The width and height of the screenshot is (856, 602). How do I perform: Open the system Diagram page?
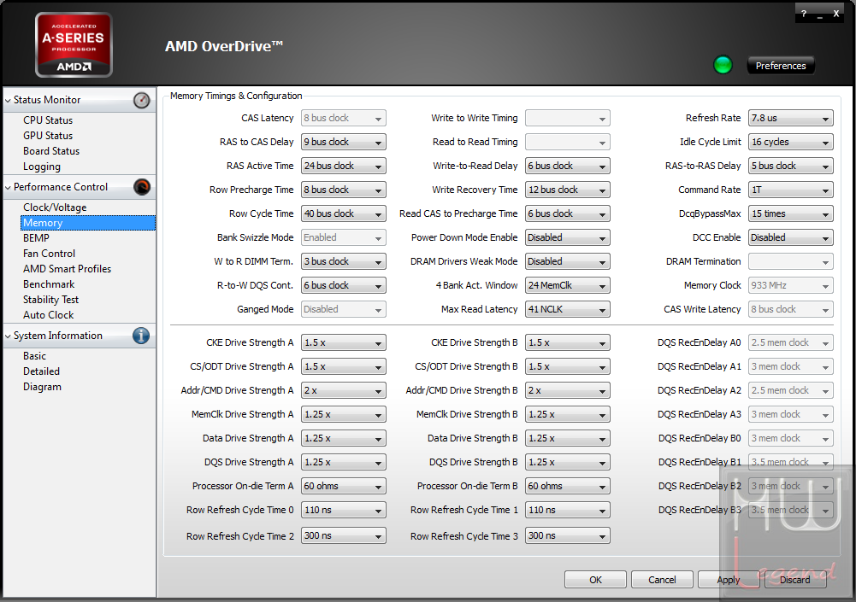(42, 387)
